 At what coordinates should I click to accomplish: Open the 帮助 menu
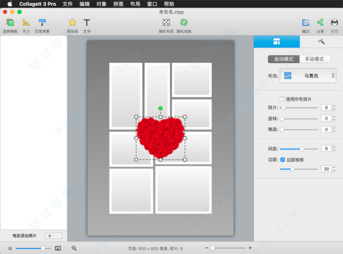[x=169, y=4]
